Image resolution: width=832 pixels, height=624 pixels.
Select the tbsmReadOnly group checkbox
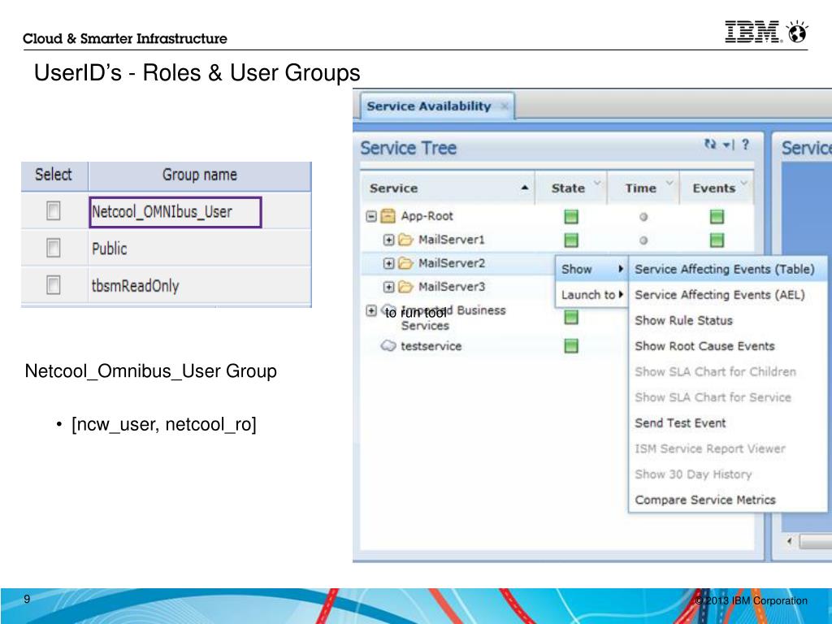(54, 285)
